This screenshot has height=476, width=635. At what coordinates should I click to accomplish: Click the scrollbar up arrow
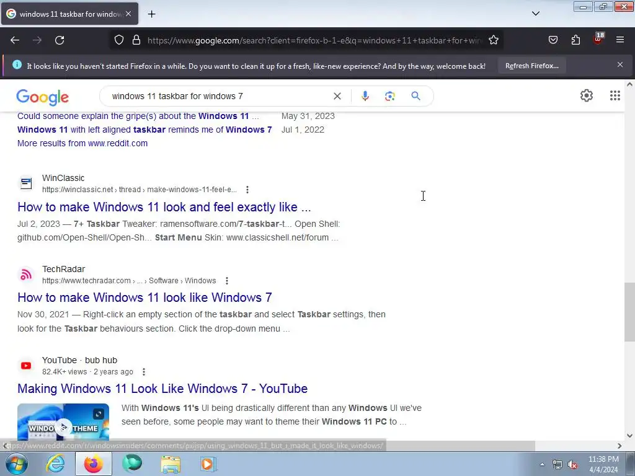point(629,84)
